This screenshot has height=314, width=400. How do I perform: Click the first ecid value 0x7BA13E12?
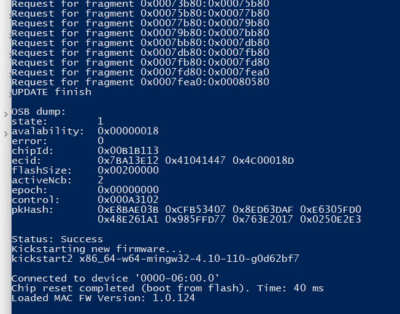pyautogui.click(x=128, y=161)
